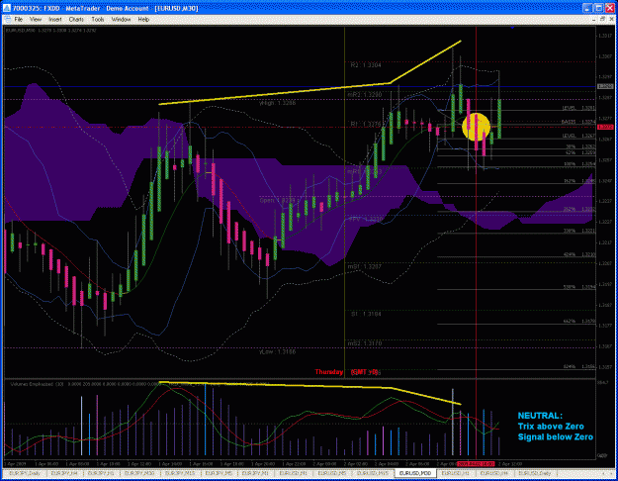Click the chart document icon beside File menu
The height and width of the screenshot is (481, 618).
point(7,20)
